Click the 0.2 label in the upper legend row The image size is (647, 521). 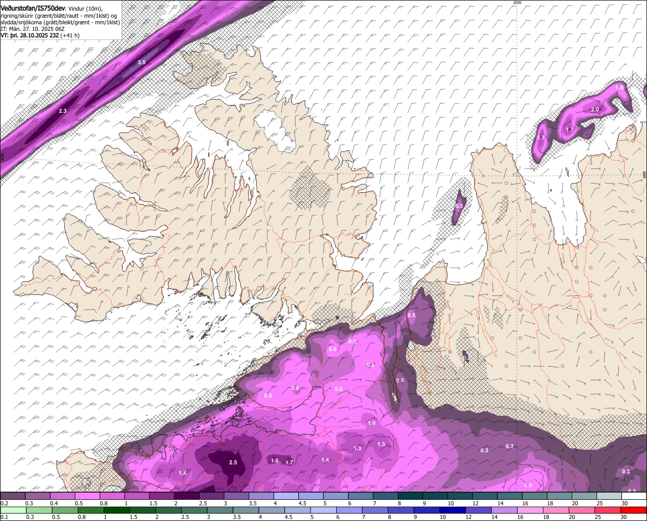point(5,503)
